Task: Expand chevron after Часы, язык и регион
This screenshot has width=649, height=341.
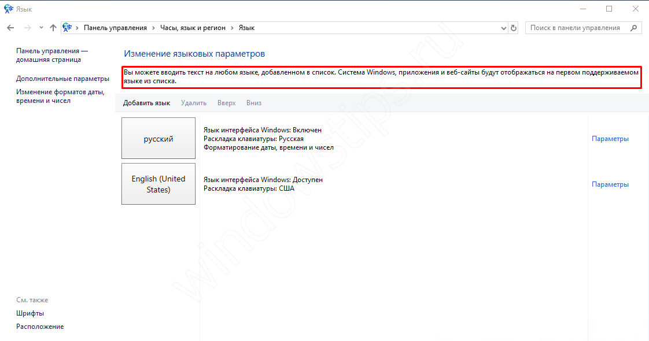Action: coord(233,28)
